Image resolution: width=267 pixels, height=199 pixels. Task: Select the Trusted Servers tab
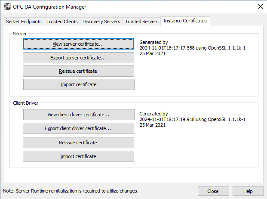pos(141,21)
